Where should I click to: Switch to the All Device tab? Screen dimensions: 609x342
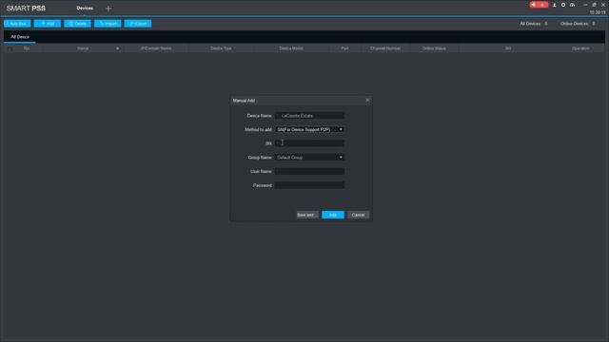pyautogui.click(x=20, y=37)
